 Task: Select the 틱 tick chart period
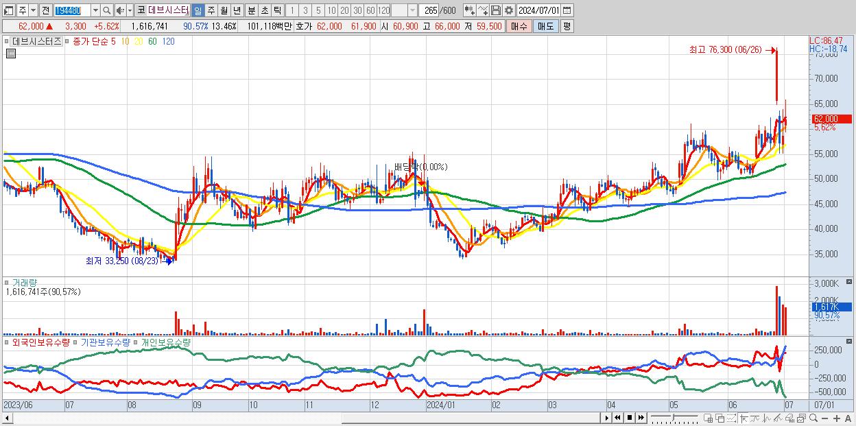point(277,10)
